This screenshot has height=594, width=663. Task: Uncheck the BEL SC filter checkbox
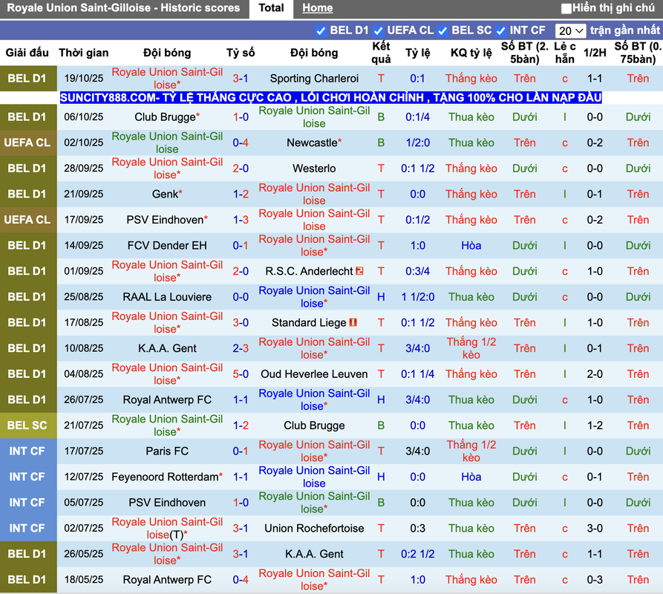[442, 31]
